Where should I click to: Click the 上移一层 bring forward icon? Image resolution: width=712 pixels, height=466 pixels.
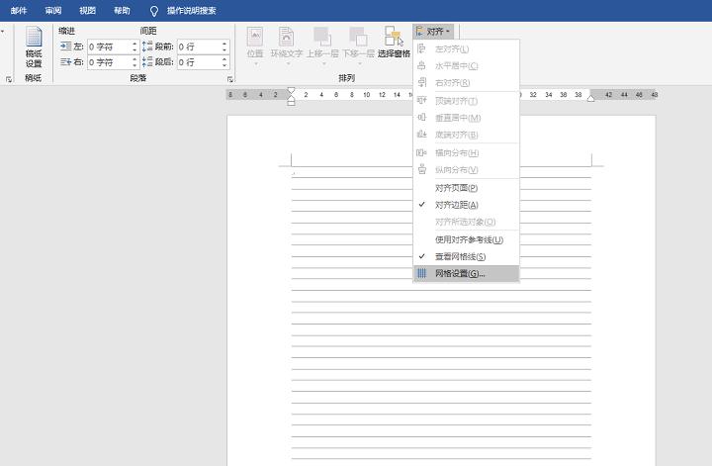click(x=322, y=37)
